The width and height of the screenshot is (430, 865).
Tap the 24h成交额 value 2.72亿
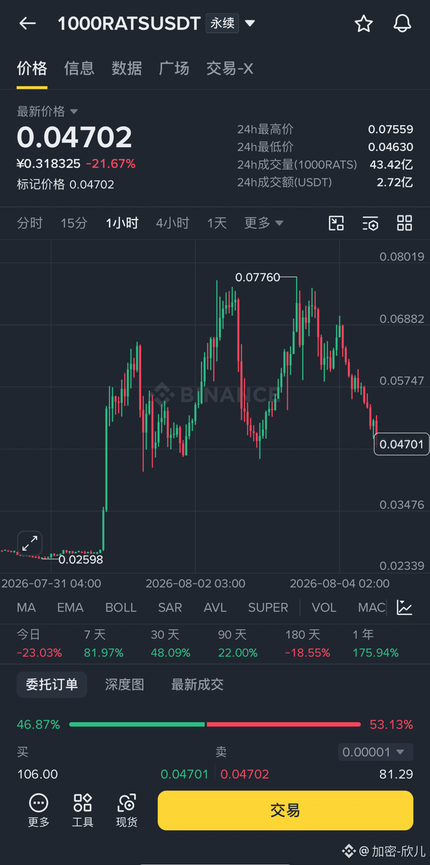click(395, 182)
